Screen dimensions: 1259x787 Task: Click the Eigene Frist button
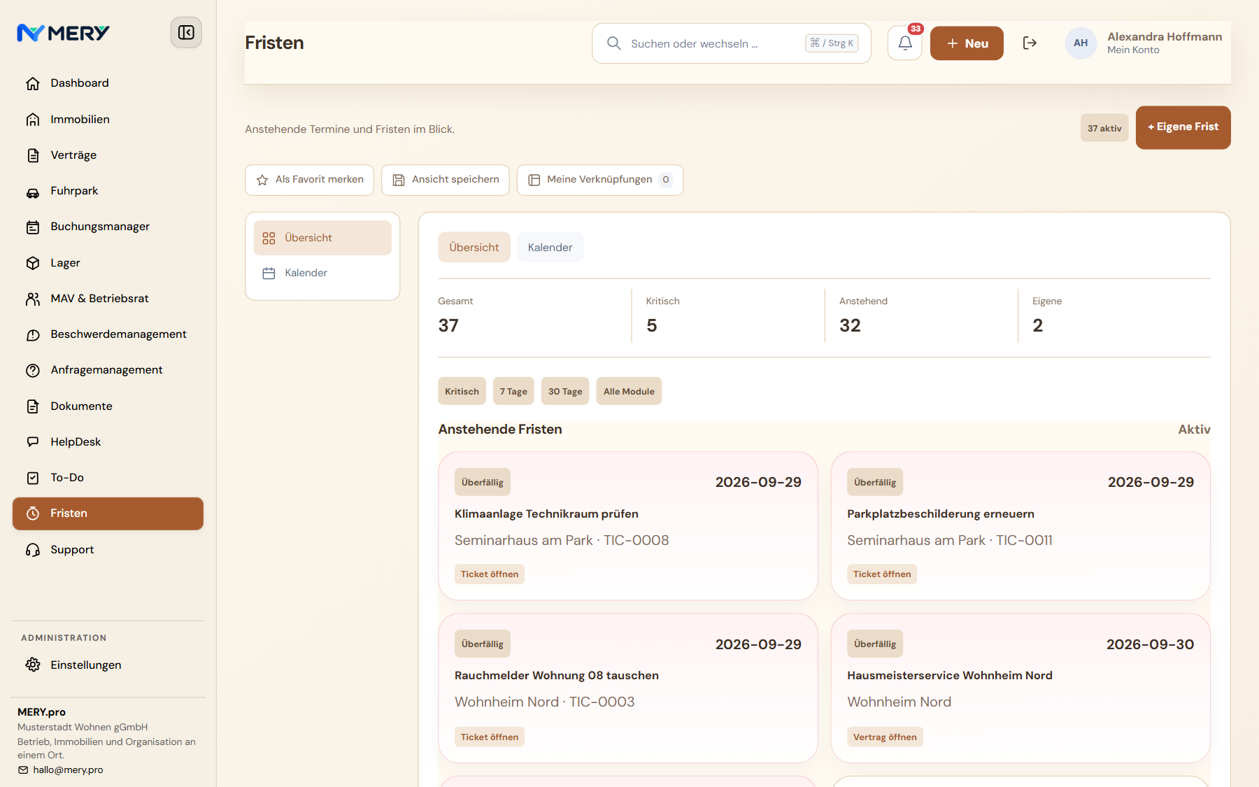pyautogui.click(x=1183, y=127)
